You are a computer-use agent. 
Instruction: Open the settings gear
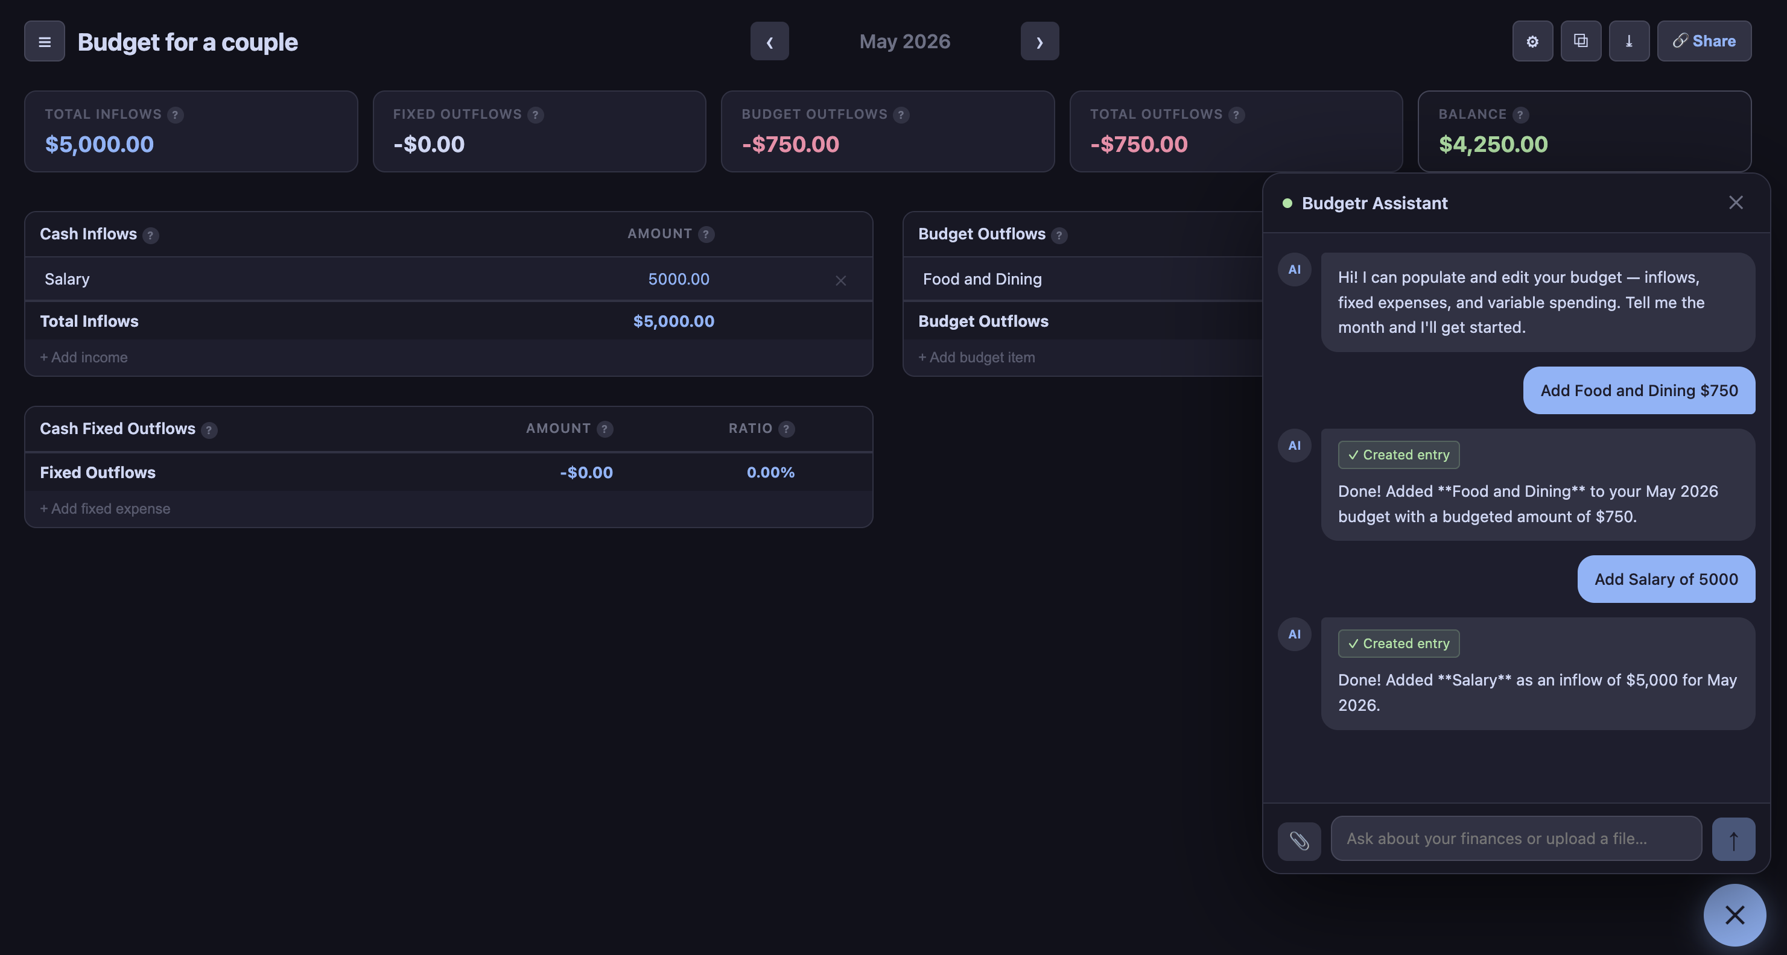tap(1532, 41)
